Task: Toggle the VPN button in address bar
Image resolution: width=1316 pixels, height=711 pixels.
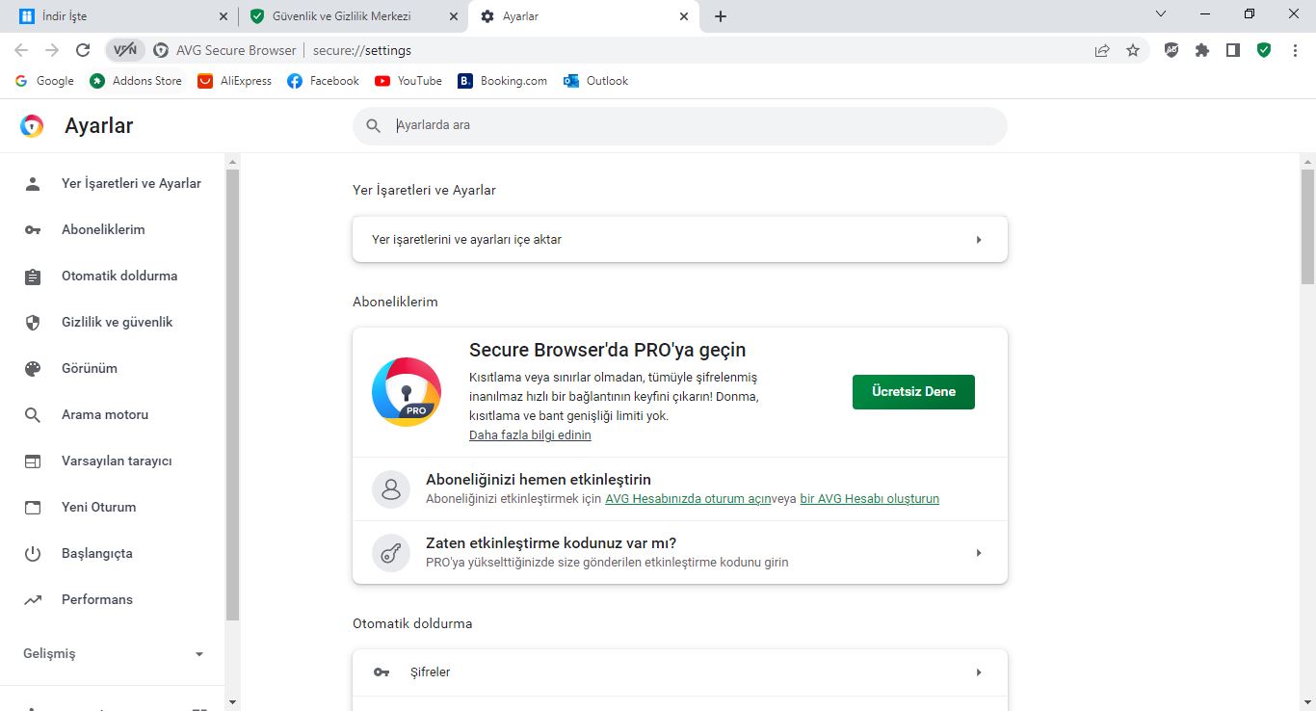Action: tap(125, 50)
